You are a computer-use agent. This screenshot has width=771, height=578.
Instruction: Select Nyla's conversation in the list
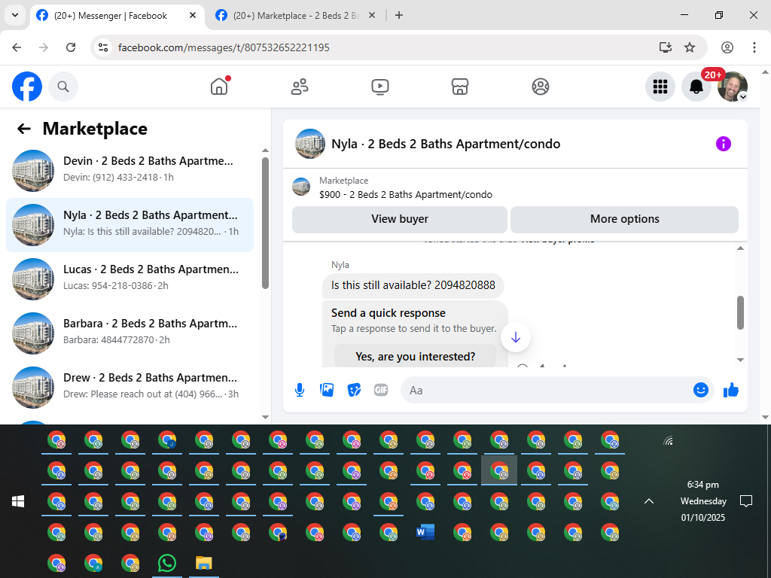pos(130,225)
